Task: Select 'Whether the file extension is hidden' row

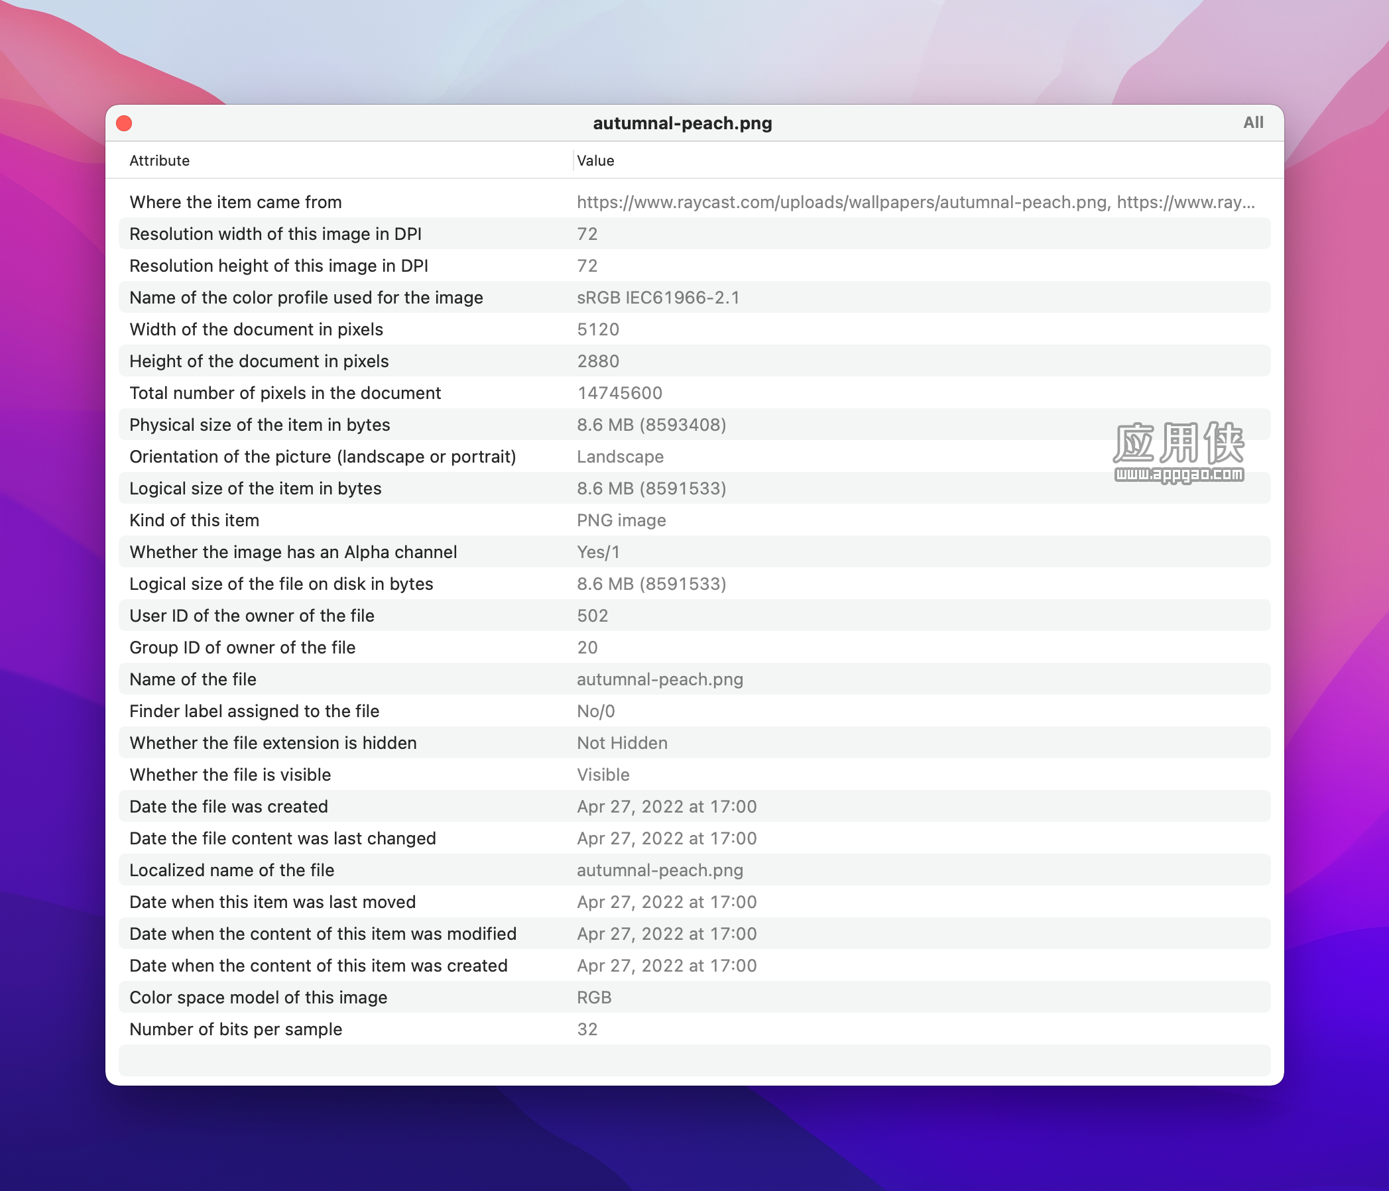Action: pyautogui.click(x=695, y=742)
